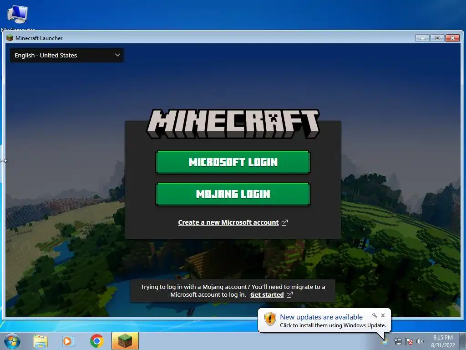Screen dimensions: 466x350
Task: Open the Windows Start menu orb
Action: tap(12, 341)
